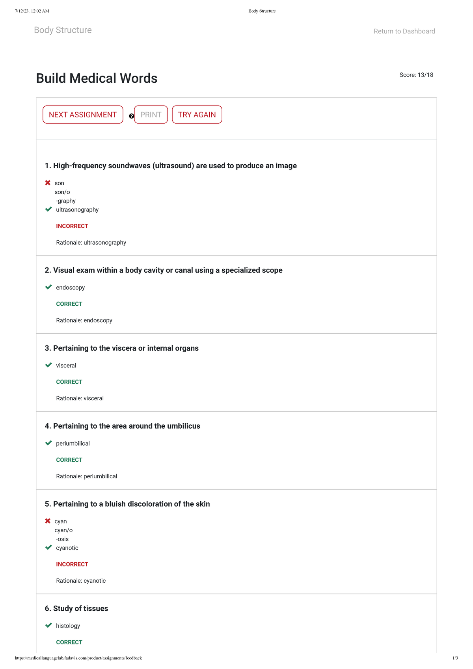Open the Return to Dashboard link

coord(404,31)
